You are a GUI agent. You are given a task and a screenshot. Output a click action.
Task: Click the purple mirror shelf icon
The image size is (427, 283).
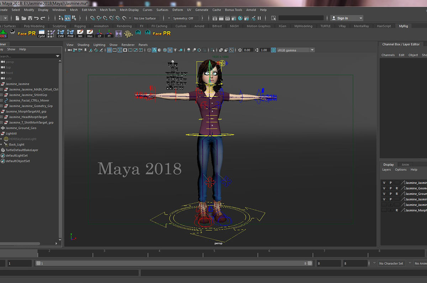(118, 33)
